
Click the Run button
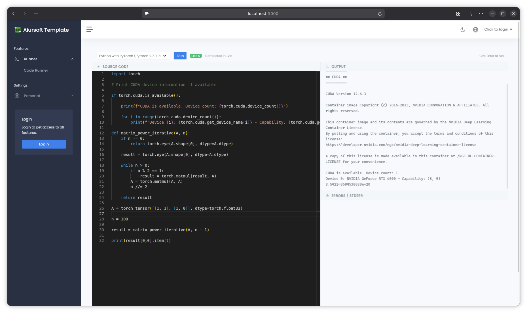[x=180, y=56]
